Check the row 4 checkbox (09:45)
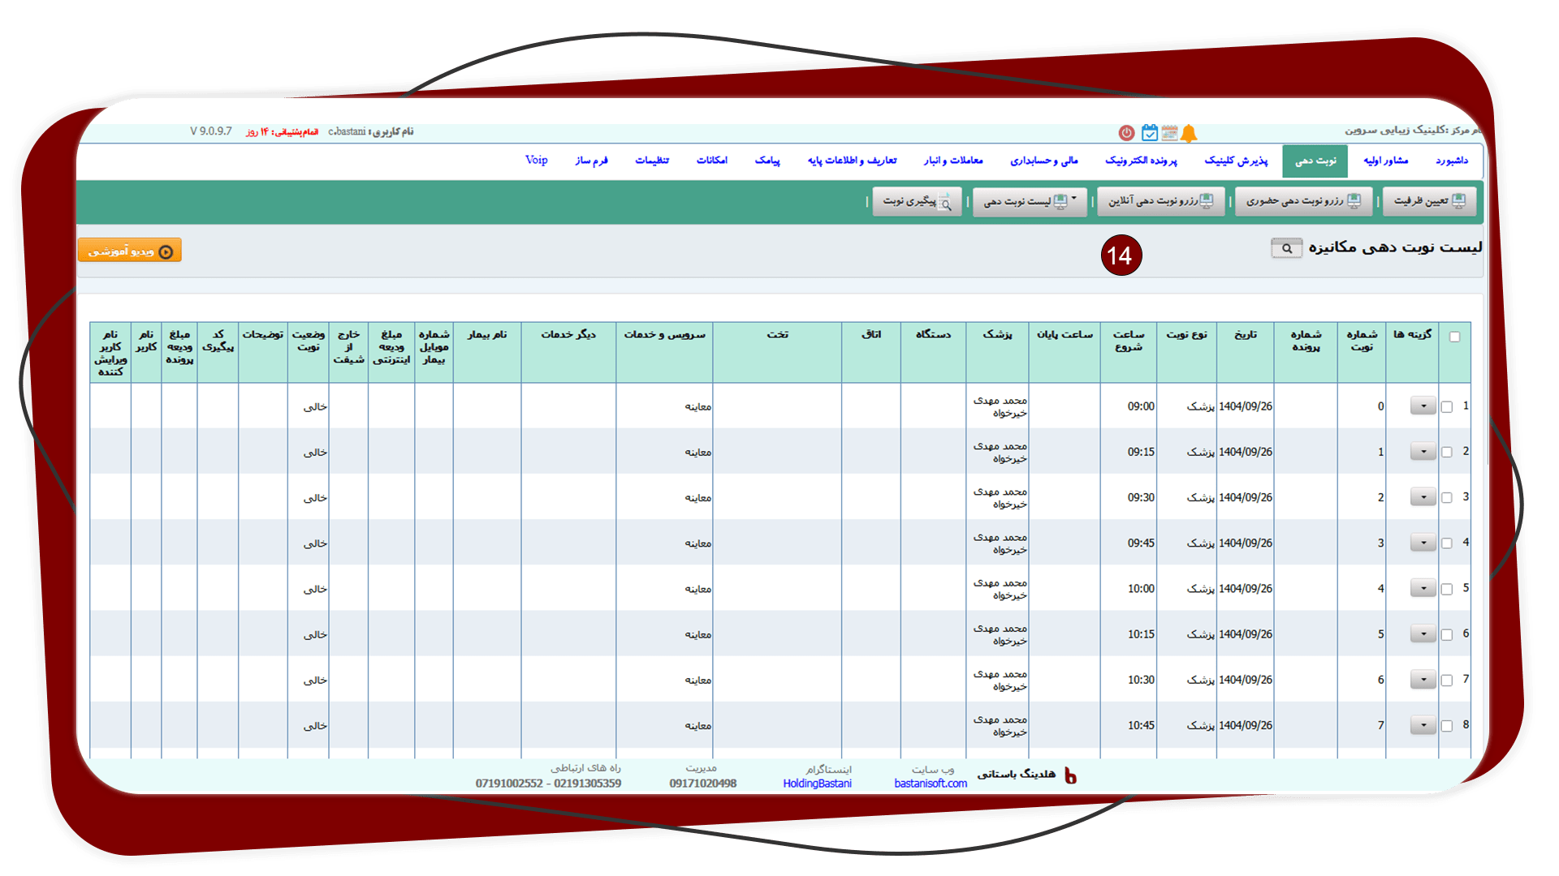 pyautogui.click(x=1446, y=543)
